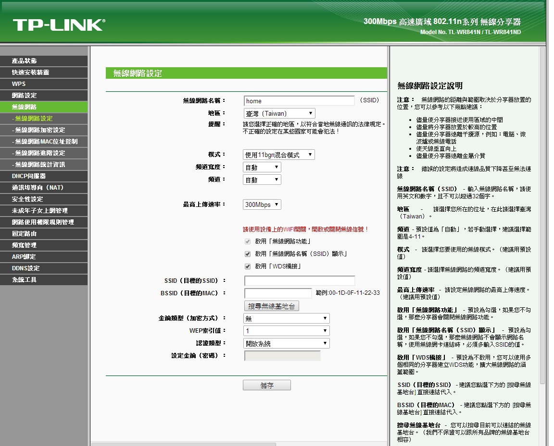Enable the 「無線網路名稱（SSID）顯示」 checkbox
This screenshot has height=446, width=554.
[x=248, y=253]
